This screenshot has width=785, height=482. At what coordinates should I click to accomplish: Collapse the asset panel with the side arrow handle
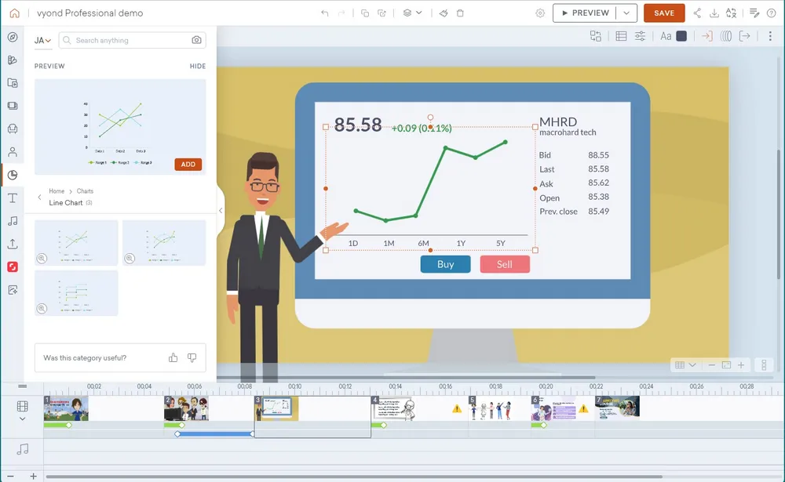pyautogui.click(x=221, y=210)
